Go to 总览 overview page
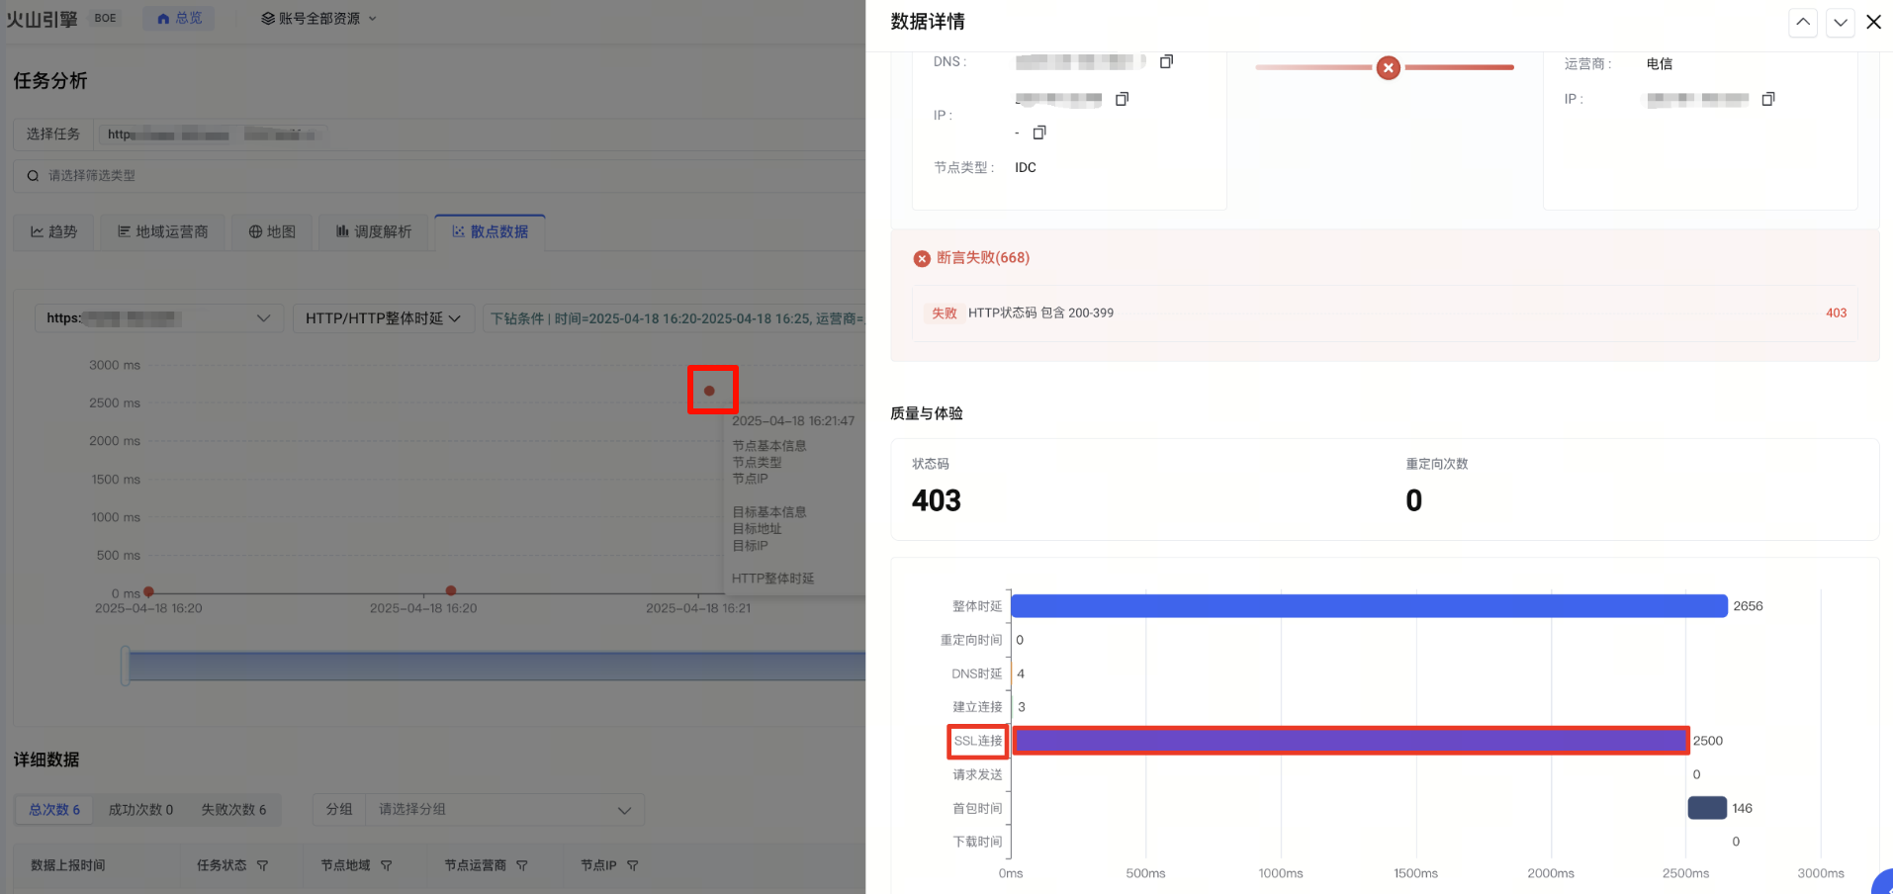This screenshot has width=1893, height=894. [179, 19]
